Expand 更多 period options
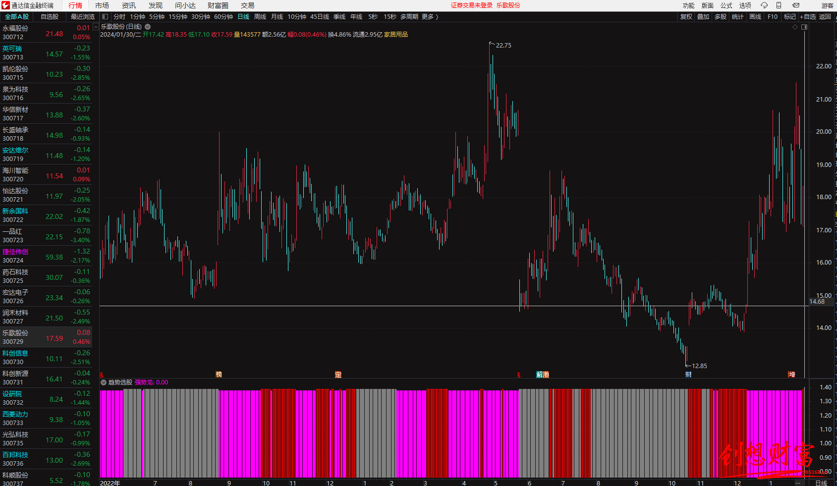 coord(430,17)
